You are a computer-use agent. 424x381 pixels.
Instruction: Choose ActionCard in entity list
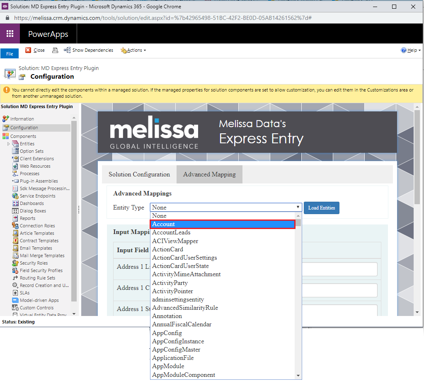coord(222,249)
